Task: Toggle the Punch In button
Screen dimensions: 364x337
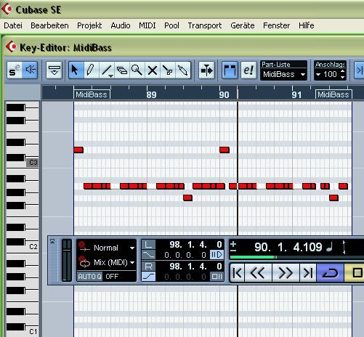Action: pos(148,255)
